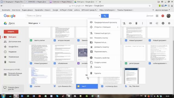The height and width of the screenshot is (98, 174).
Task: Open Google apps grid icon
Action: coord(157,16)
